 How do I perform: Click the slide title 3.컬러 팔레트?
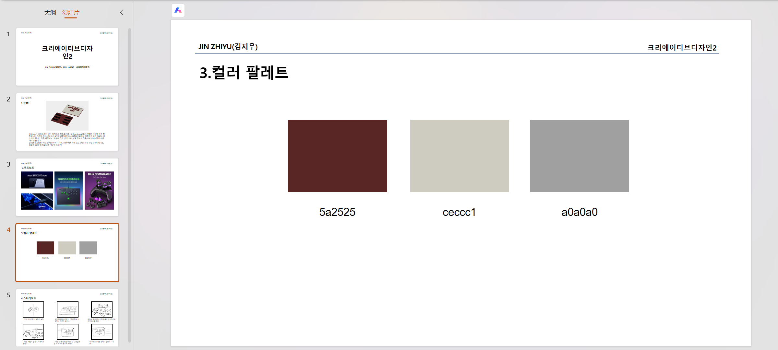[244, 72]
